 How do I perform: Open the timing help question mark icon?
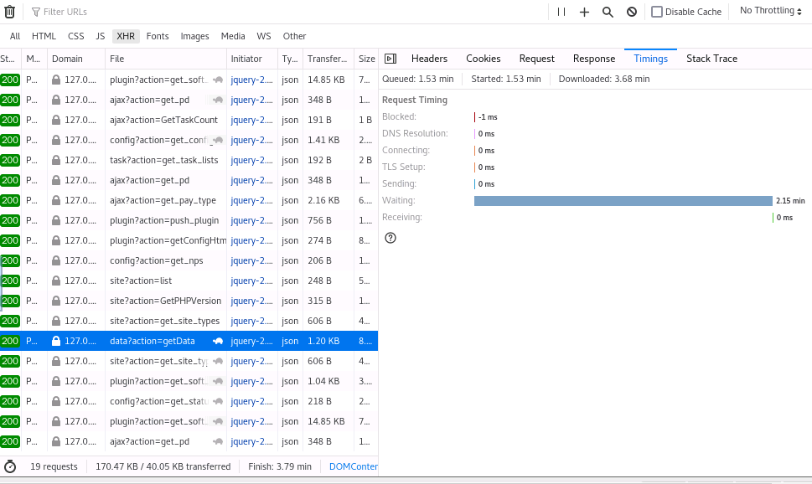pos(390,238)
